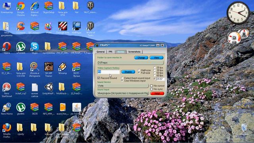254x143 pixels.
Task: Select the NFS_MW archive icon
Action: [48, 109]
